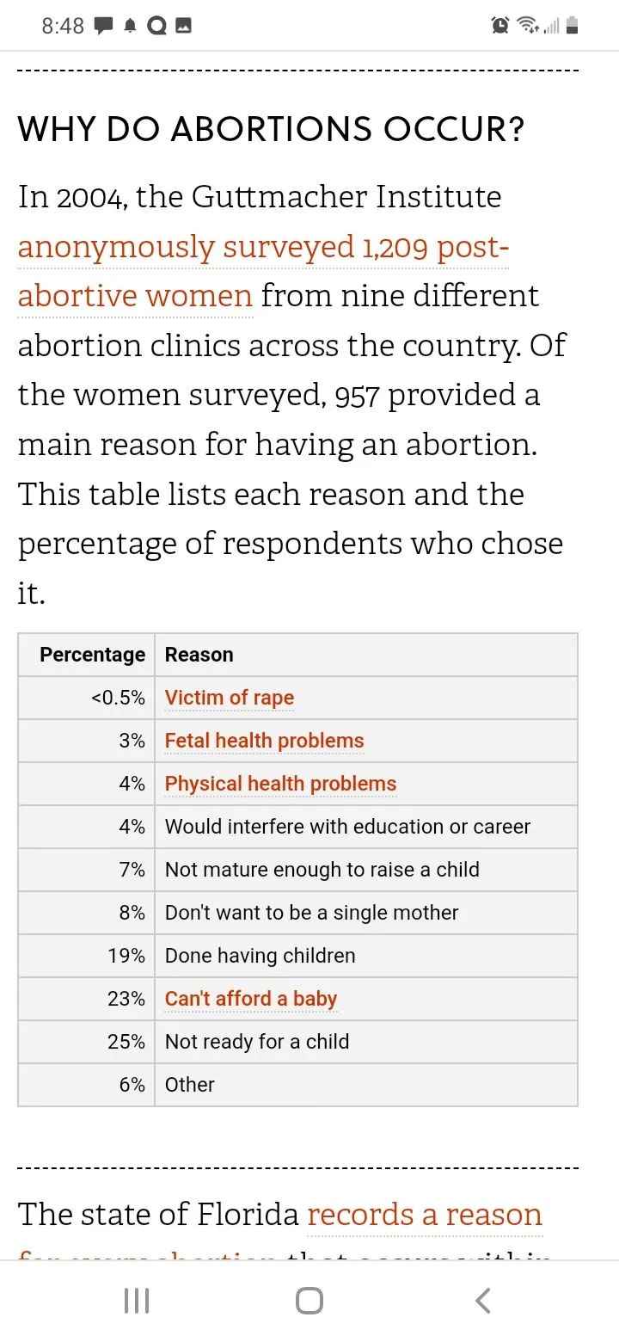The width and height of the screenshot is (619, 1342).
Task: Follow the "Victim of rape" link
Action: [x=230, y=698]
